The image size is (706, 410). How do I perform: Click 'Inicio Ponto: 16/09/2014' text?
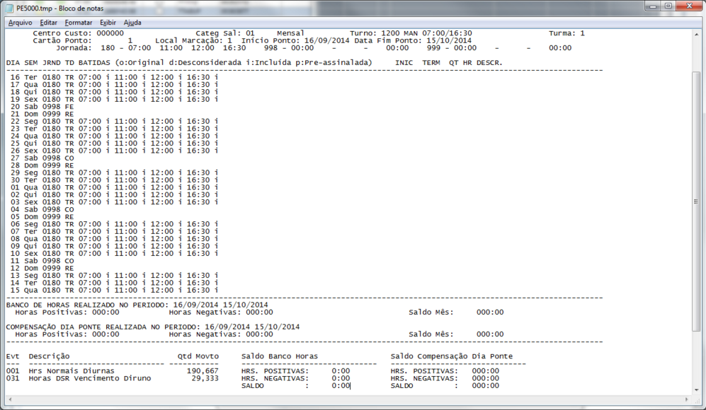point(295,40)
